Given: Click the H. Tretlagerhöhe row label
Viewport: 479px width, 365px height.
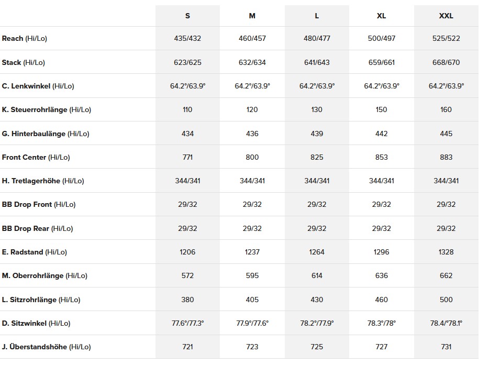Looking at the screenshot, I should (43, 181).
